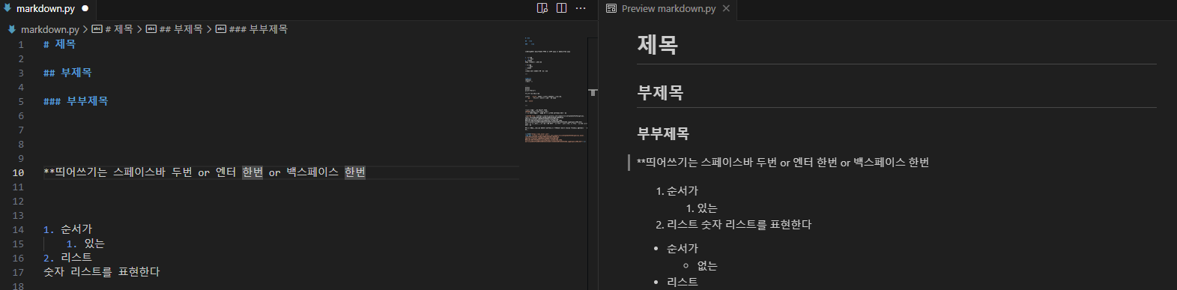Click line number 14 in the gutter
The height and width of the screenshot is (290, 1177).
18,229
